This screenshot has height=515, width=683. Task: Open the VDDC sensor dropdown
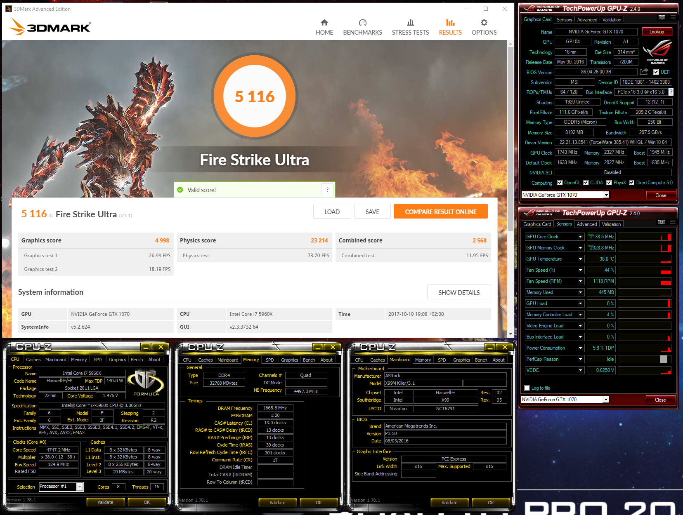[x=580, y=370]
